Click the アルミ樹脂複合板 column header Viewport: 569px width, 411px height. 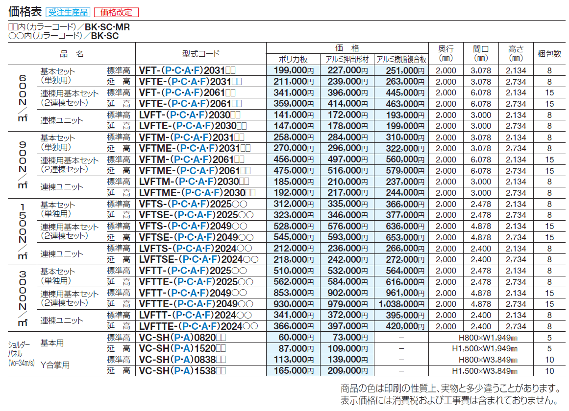[x=401, y=59]
